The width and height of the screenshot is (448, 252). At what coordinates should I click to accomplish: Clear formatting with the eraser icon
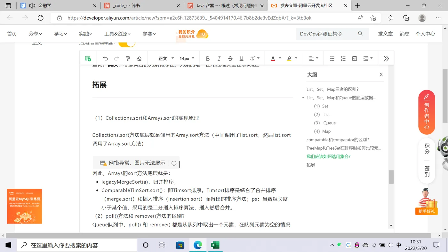coord(139,59)
